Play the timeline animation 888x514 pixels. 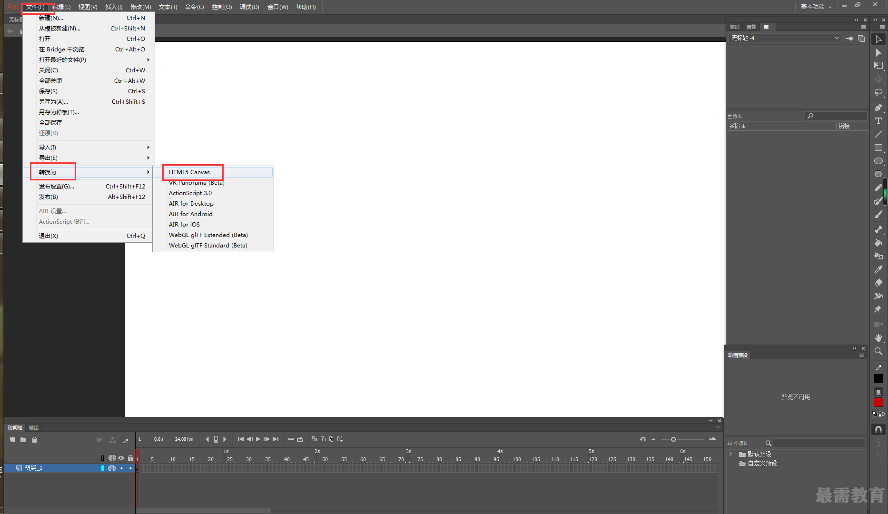click(258, 439)
